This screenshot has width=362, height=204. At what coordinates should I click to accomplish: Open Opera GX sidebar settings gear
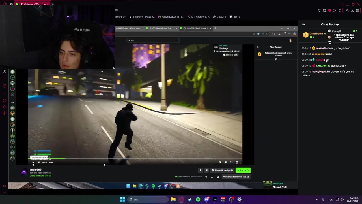click(x=5, y=113)
